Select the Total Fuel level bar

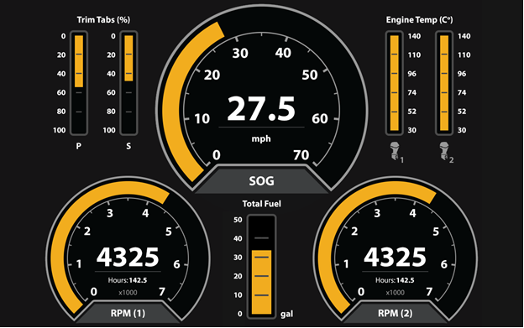click(x=261, y=266)
